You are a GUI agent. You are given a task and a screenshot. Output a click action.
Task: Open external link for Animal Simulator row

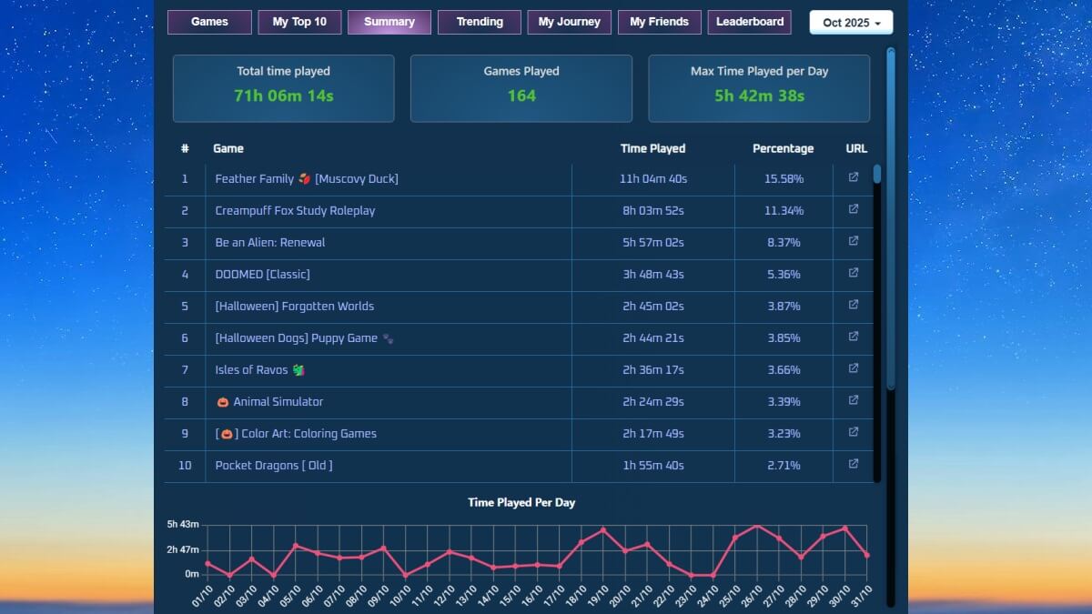click(x=853, y=401)
